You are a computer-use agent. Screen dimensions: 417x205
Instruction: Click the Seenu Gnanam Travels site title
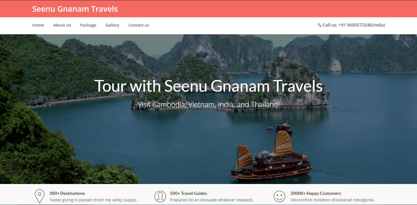[75, 9]
